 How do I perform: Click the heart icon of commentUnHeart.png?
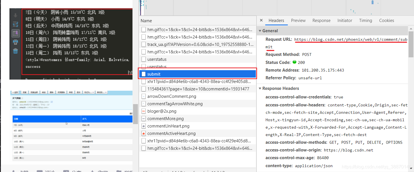(x=144, y=126)
